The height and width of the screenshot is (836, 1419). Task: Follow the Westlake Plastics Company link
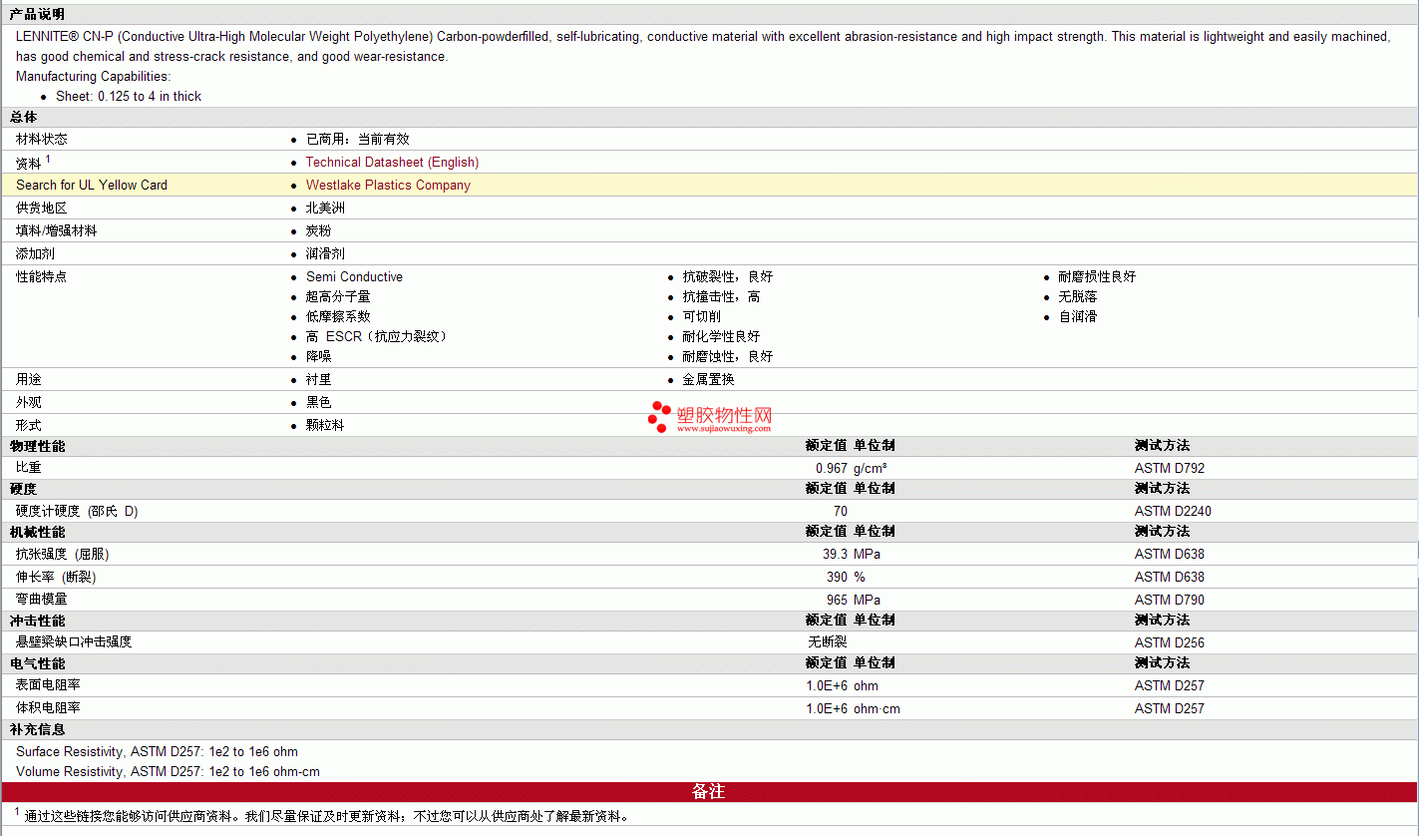[x=388, y=185]
